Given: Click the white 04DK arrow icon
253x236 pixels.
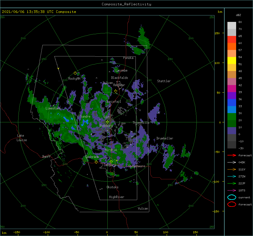Looking at the screenshot, I should click(232, 162).
